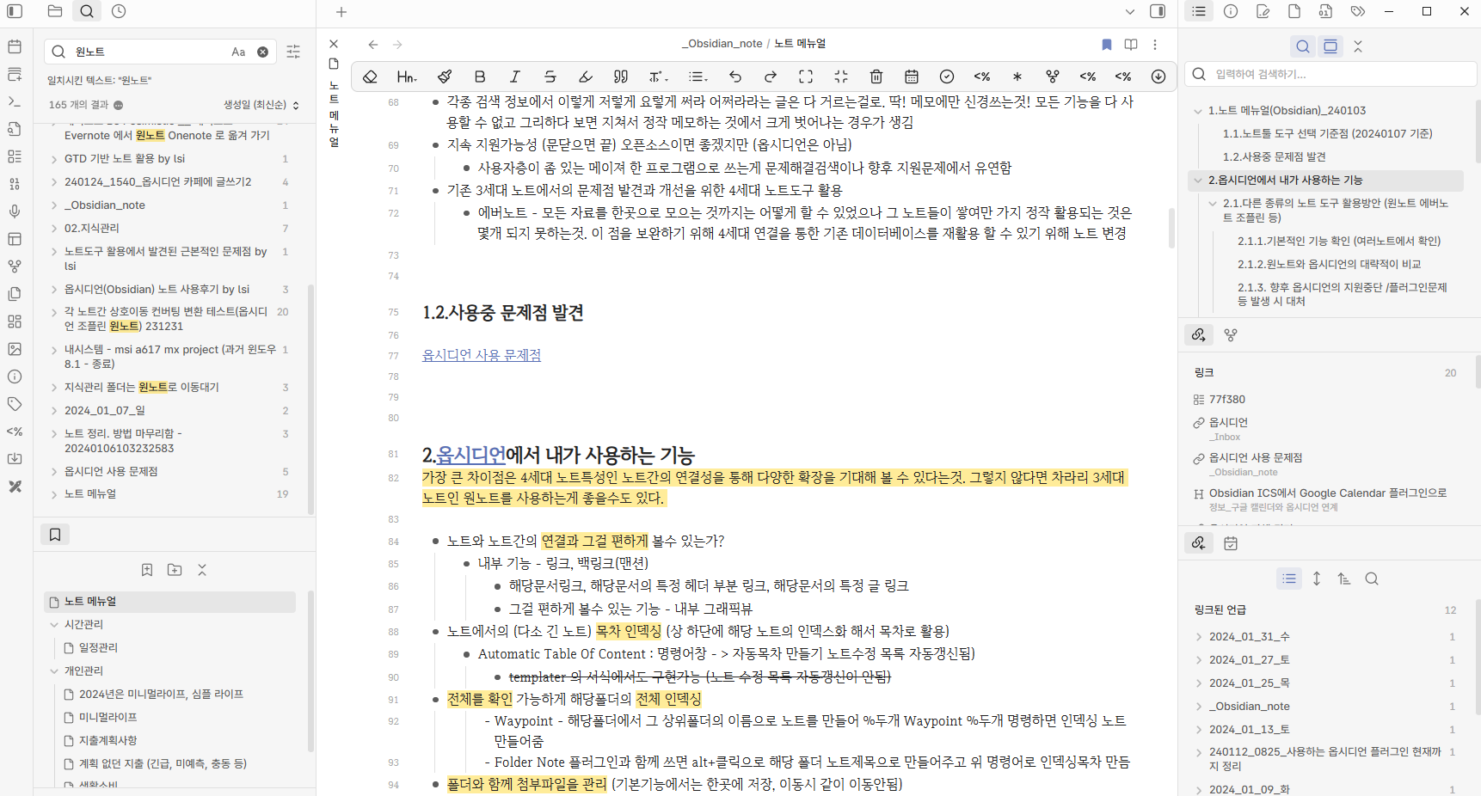This screenshot has width=1481, height=796.
Task: Select format brush paint tool
Action: (x=445, y=77)
